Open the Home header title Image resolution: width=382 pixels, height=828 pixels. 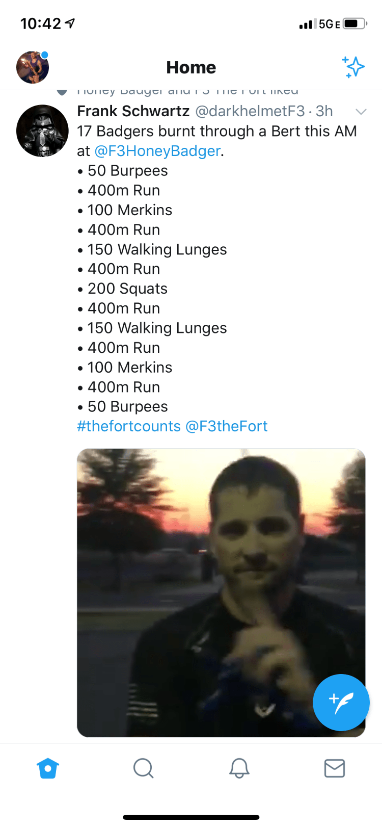point(190,67)
